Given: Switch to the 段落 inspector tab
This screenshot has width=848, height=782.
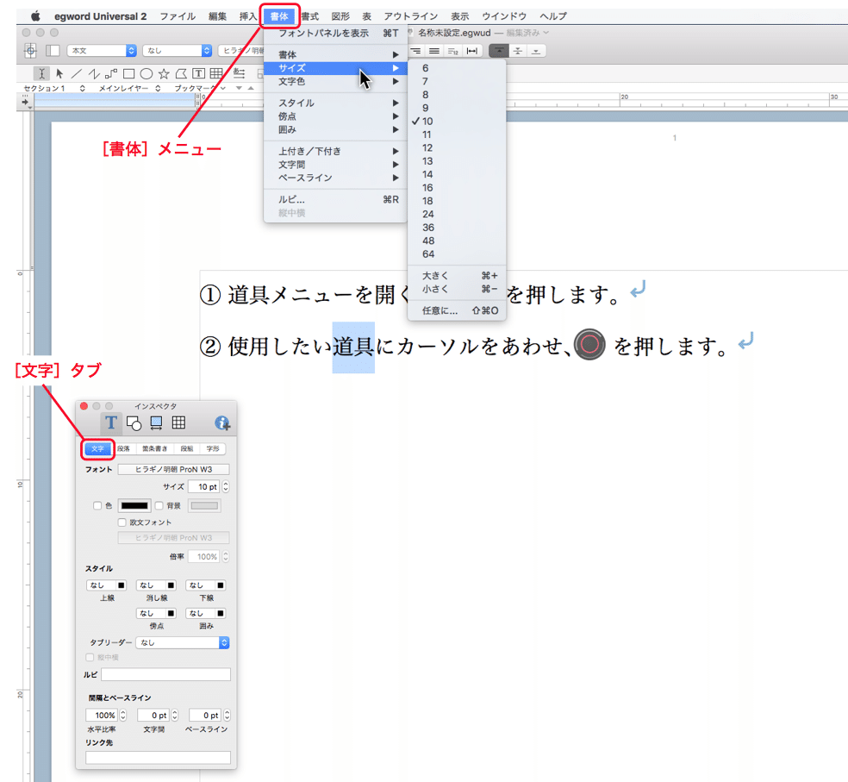Looking at the screenshot, I should (124, 448).
